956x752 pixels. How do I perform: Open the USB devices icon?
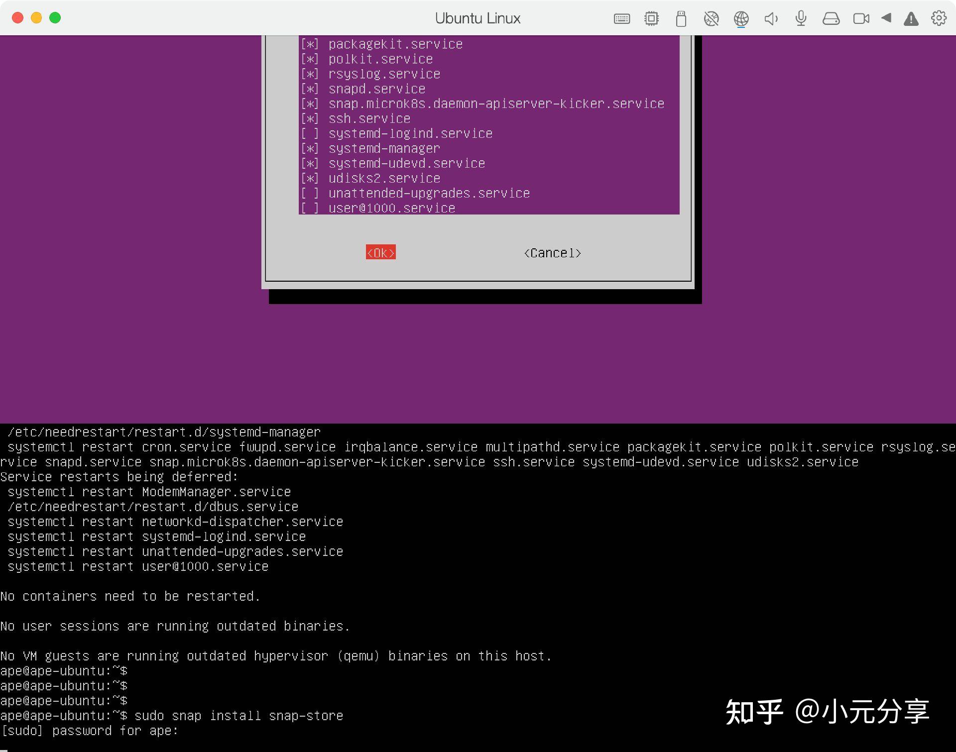pos(681,18)
